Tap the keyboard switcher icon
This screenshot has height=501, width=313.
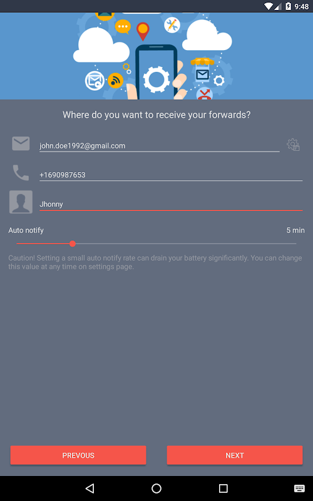point(299,488)
